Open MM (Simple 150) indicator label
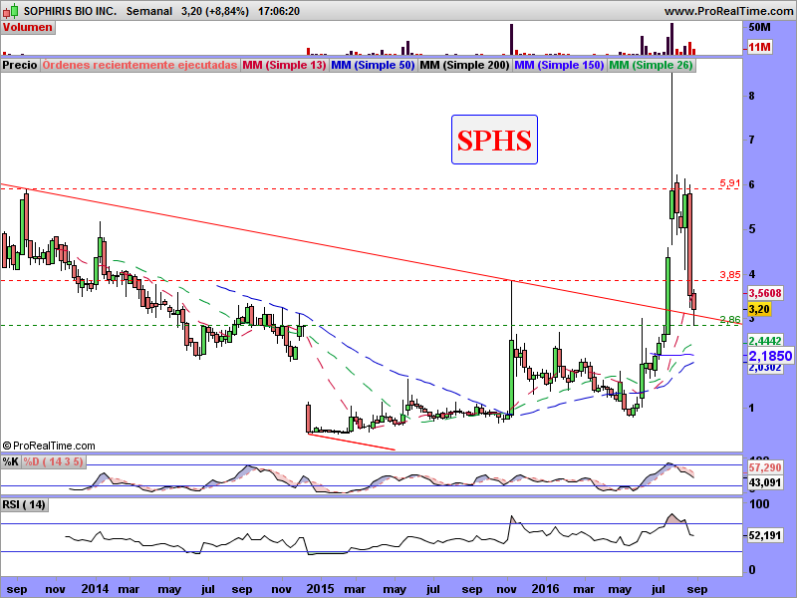Screen dimensions: 797x598 (x=559, y=65)
